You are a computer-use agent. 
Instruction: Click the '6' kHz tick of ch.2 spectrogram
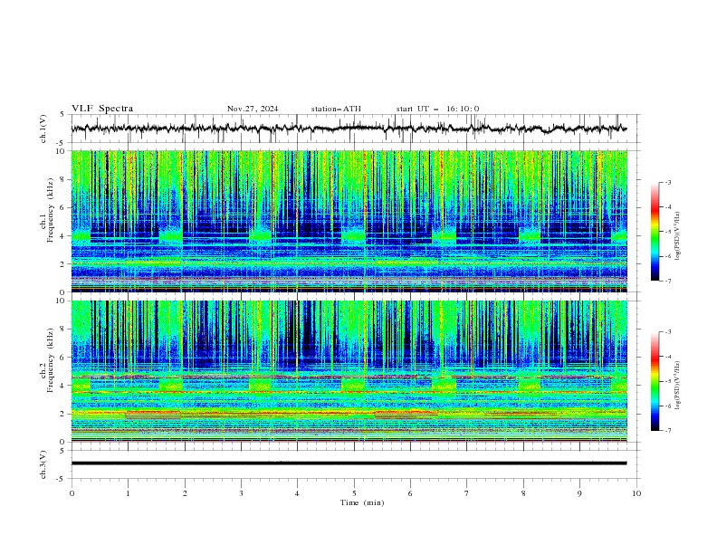click(64, 357)
